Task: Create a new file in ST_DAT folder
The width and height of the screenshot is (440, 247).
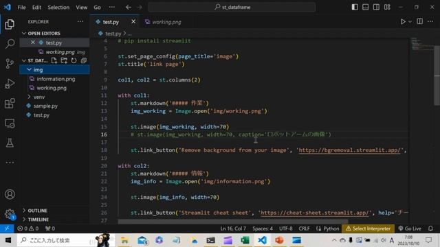Action: point(54,60)
